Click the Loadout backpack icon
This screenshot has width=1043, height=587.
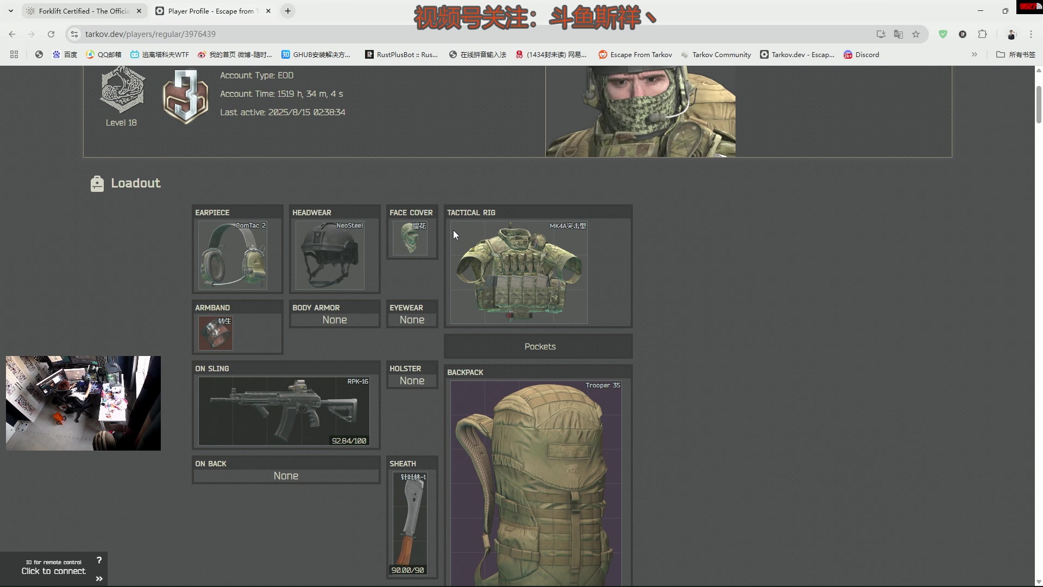pos(97,184)
